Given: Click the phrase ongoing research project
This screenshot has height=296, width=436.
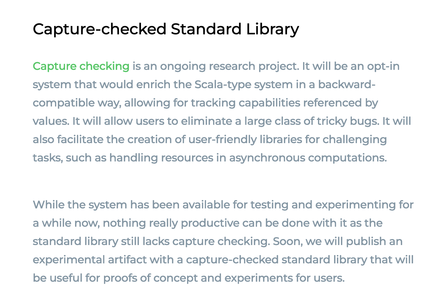Looking at the screenshot, I should tap(229, 66).
